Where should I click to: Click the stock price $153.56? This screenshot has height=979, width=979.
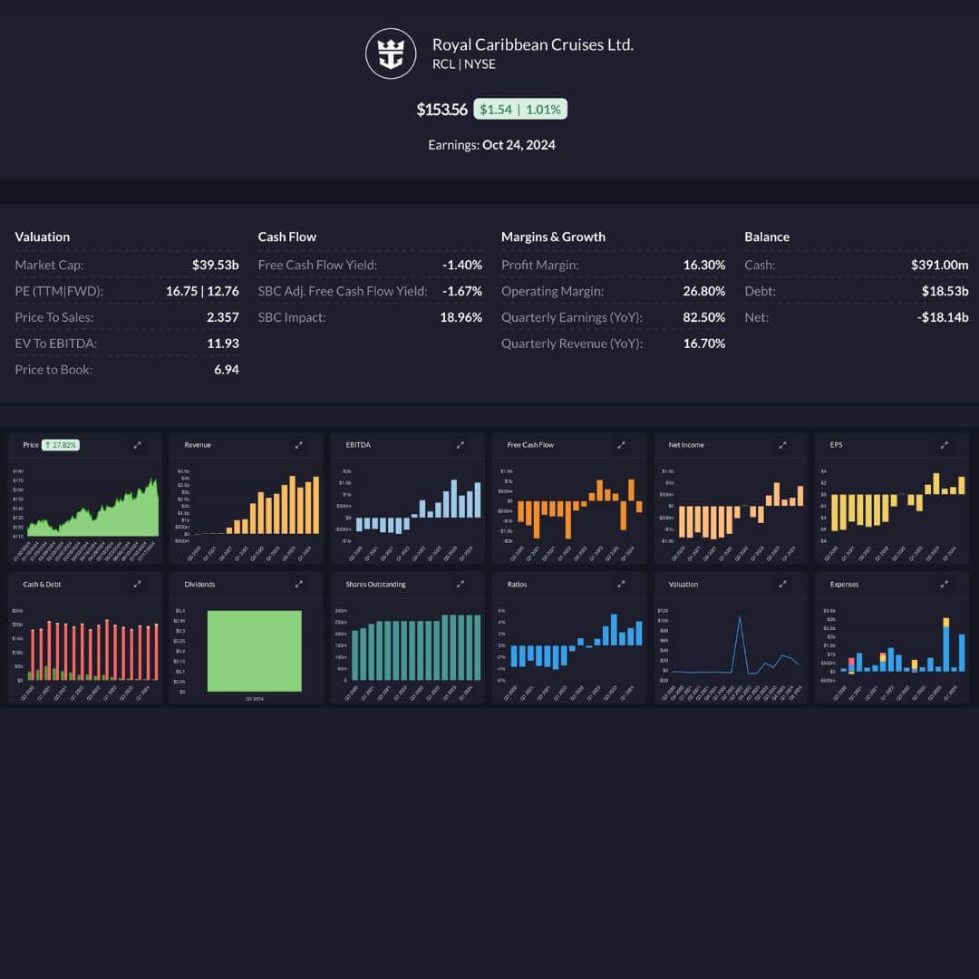tap(441, 110)
